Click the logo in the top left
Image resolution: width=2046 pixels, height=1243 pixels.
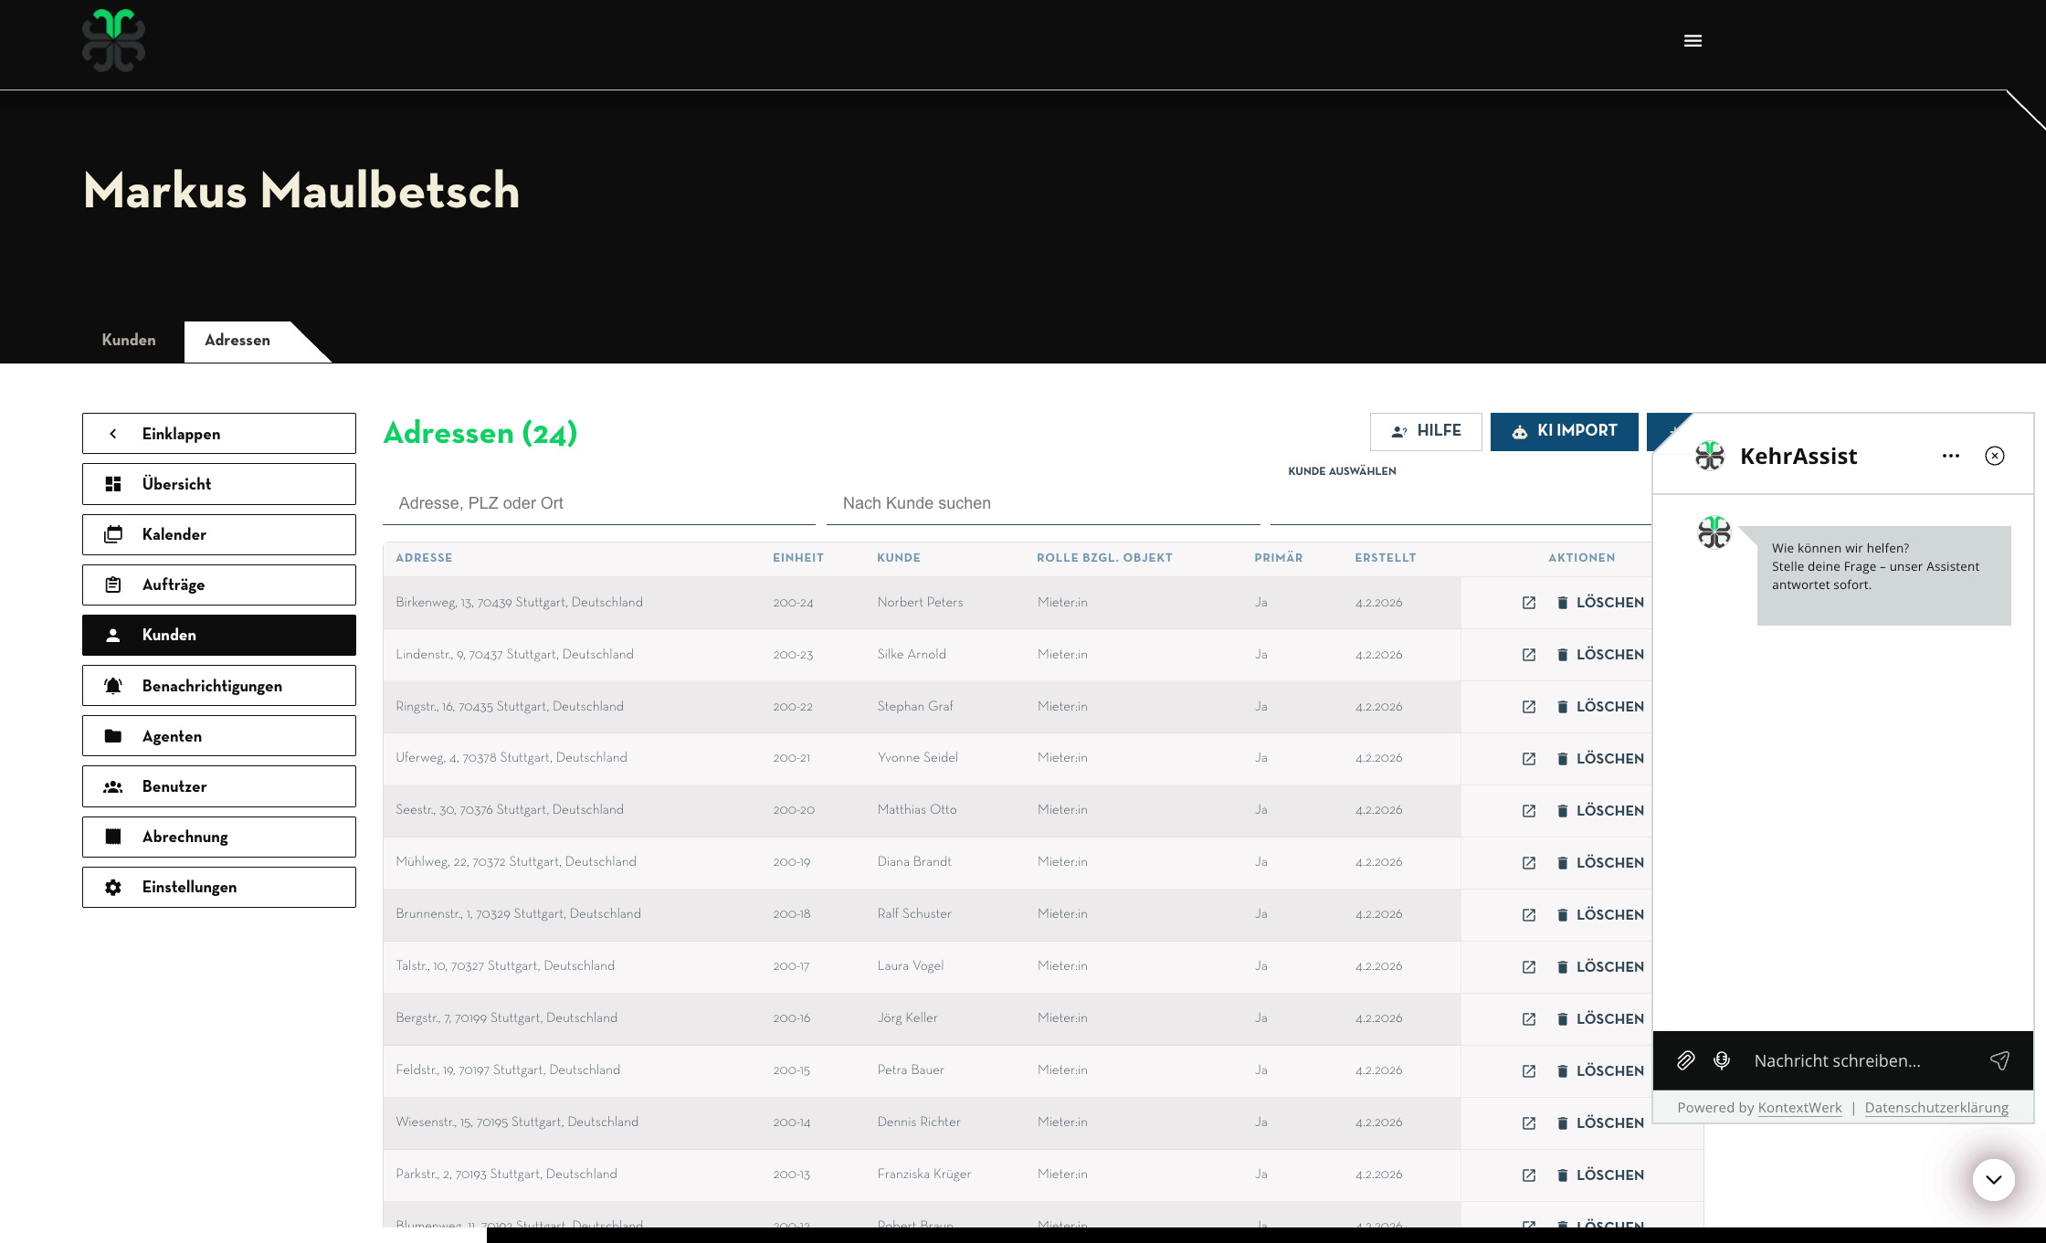click(114, 41)
